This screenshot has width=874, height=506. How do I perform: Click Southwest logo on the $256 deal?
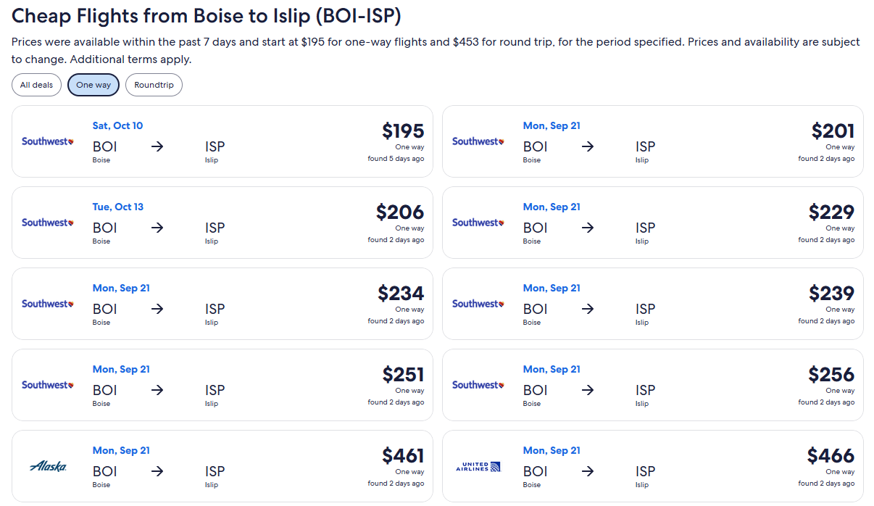(478, 385)
